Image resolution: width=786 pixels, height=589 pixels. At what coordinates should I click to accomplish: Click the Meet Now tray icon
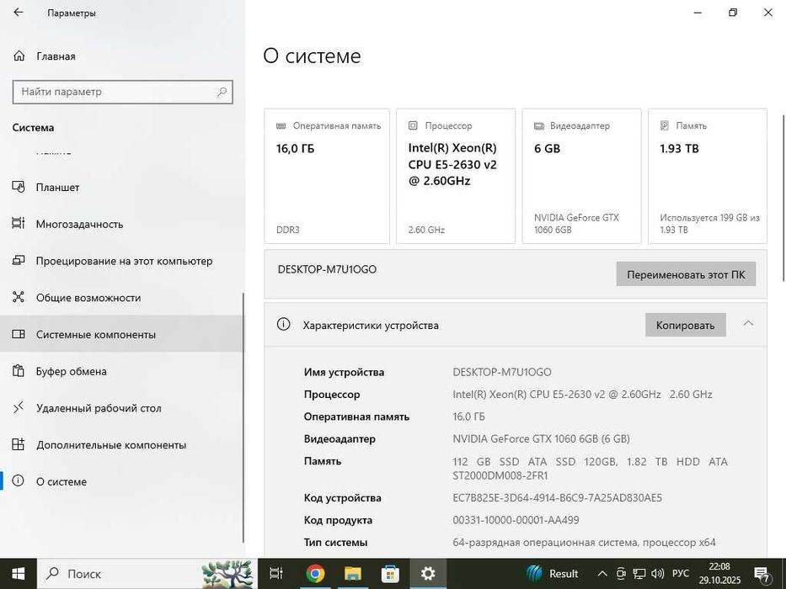(621, 574)
